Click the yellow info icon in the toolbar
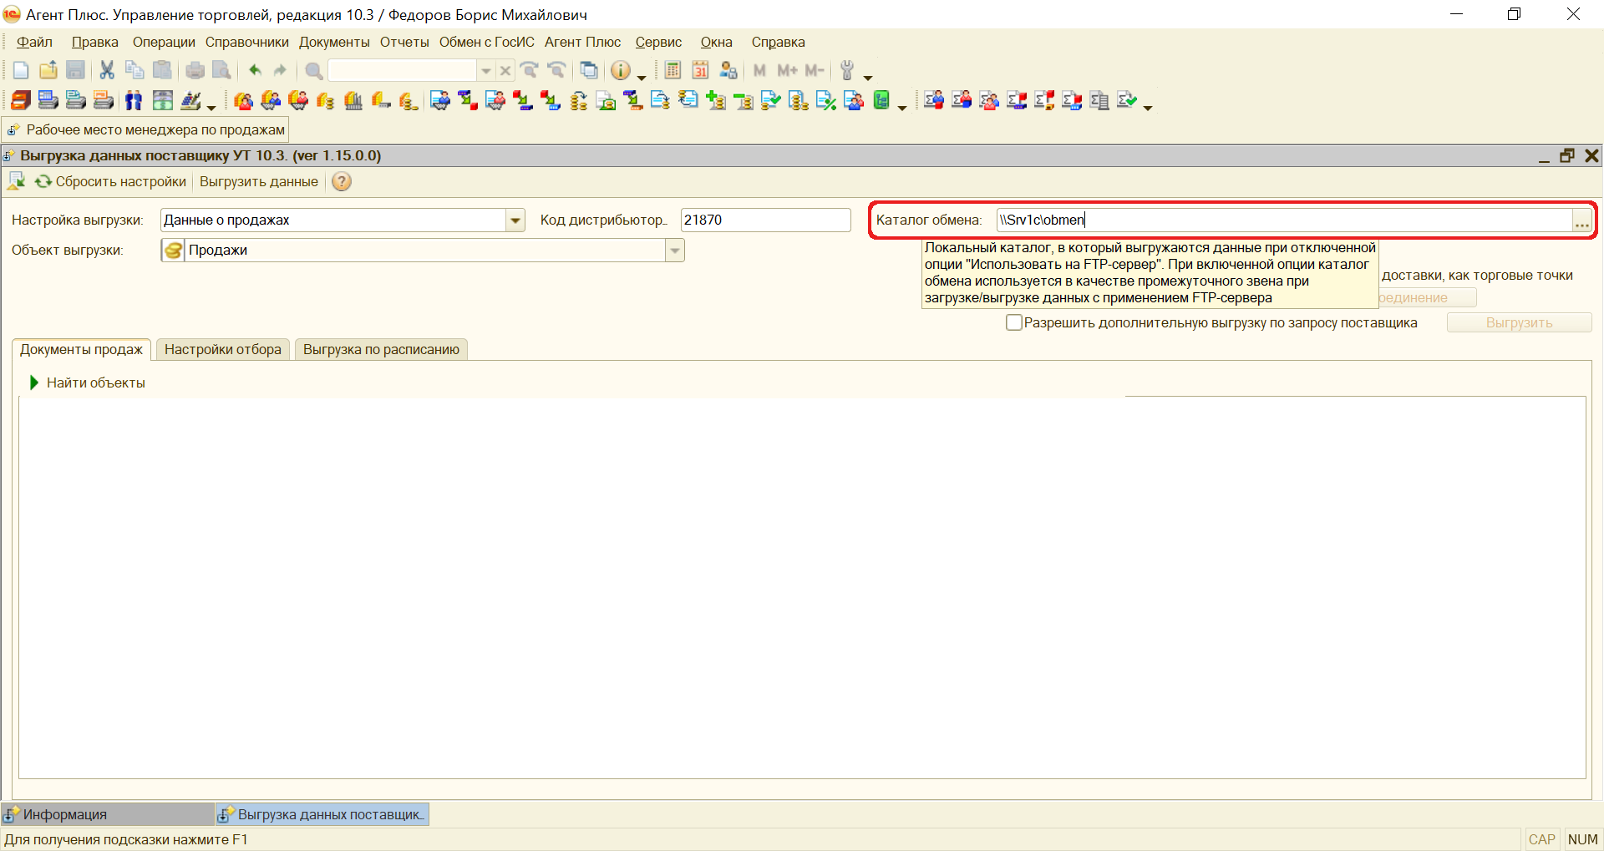Viewport: 1604px width, 851px height. [620, 71]
